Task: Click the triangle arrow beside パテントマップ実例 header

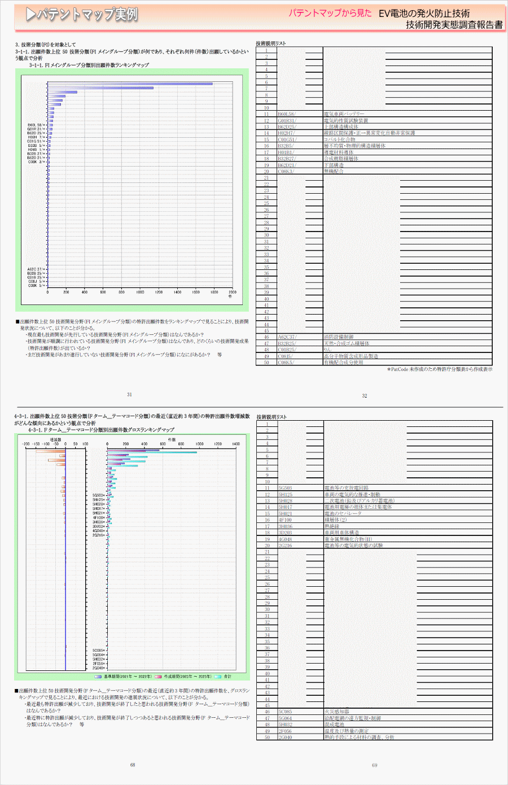Action: (30, 15)
